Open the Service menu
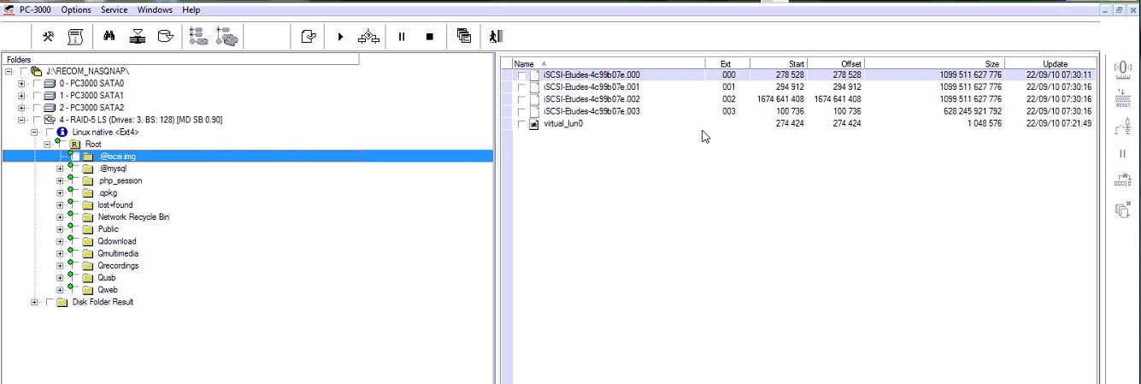The height and width of the screenshot is (384, 1141). pyautogui.click(x=115, y=9)
